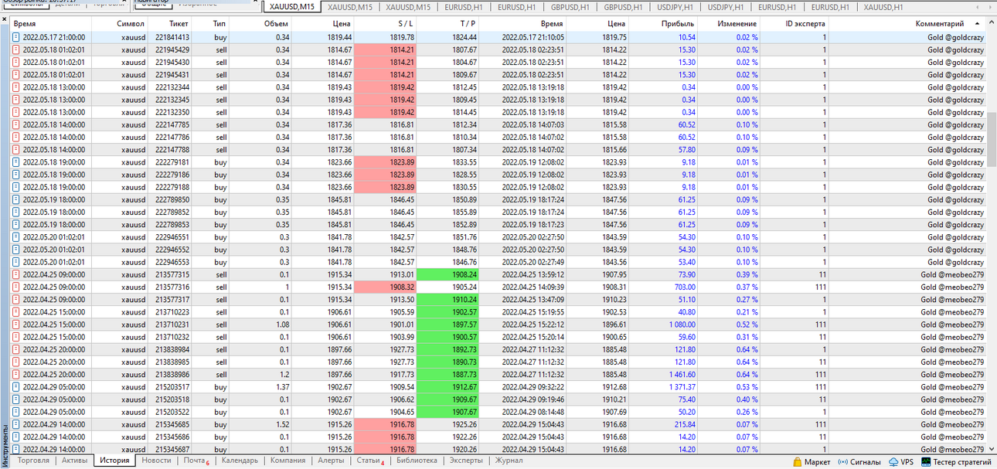Select ticket number 222147788
The image size is (997, 469).
(172, 150)
